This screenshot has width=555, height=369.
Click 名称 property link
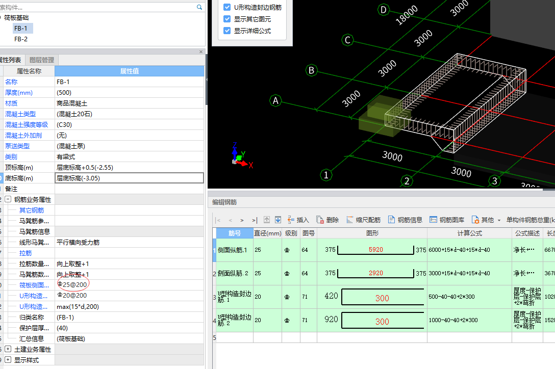(11, 82)
